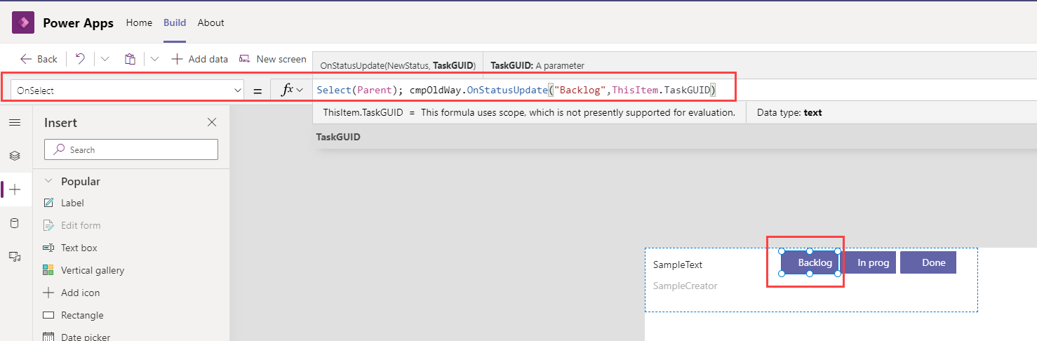Close the Insert panel
Viewport: 1037px width, 341px height.
point(212,123)
